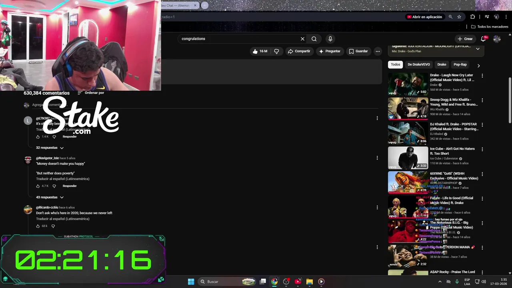Open more actions beside Guardar
The height and width of the screenshot is (288, 512).
(x=378, y=51)
